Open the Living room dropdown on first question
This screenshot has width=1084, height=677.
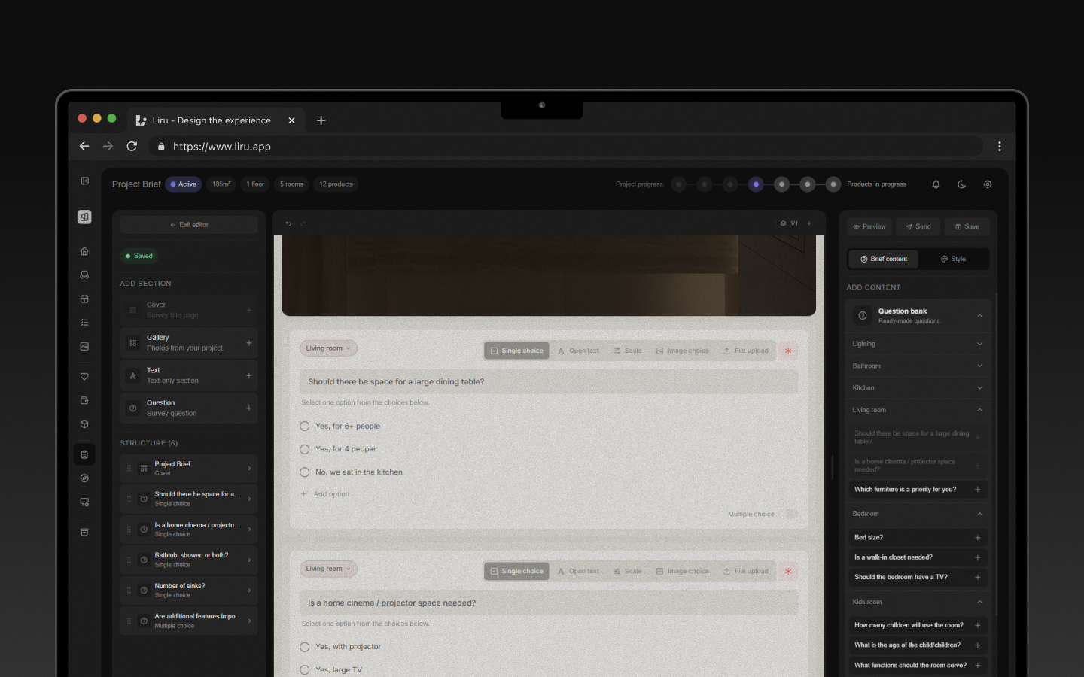pyautogui.click(x=328, y=348)
